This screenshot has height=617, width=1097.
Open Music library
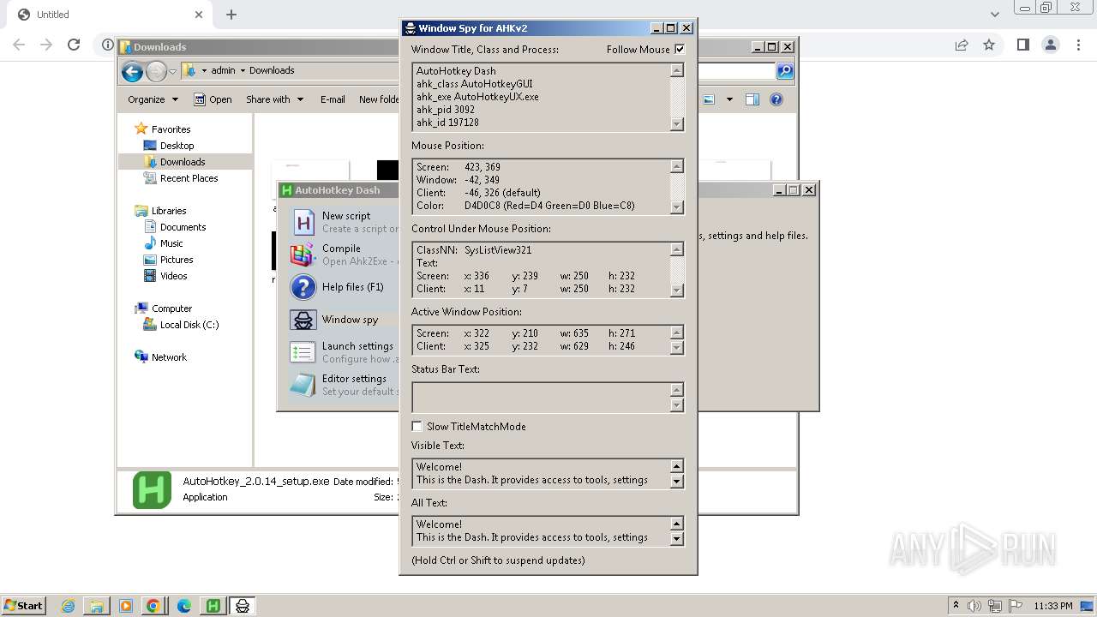coord(171,243)
